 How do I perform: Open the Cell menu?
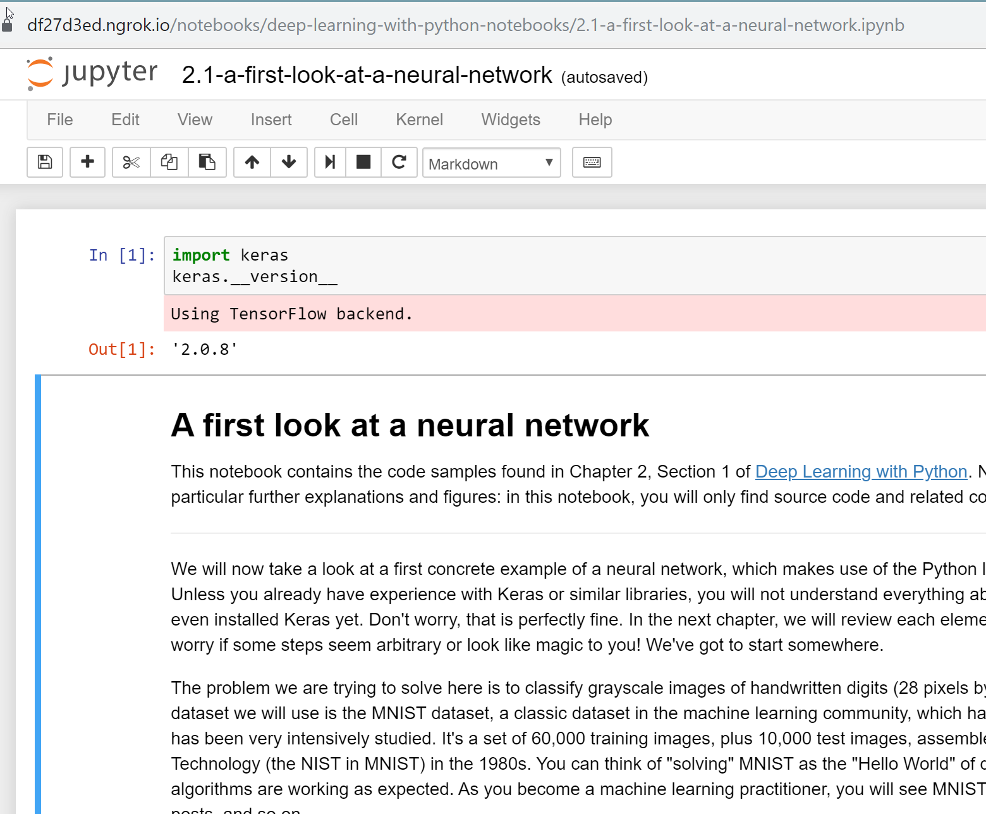point(344,120)
